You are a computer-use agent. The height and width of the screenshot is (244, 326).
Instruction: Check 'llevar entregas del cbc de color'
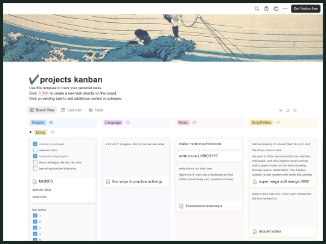pyautogui.click(x=35, y=162)
